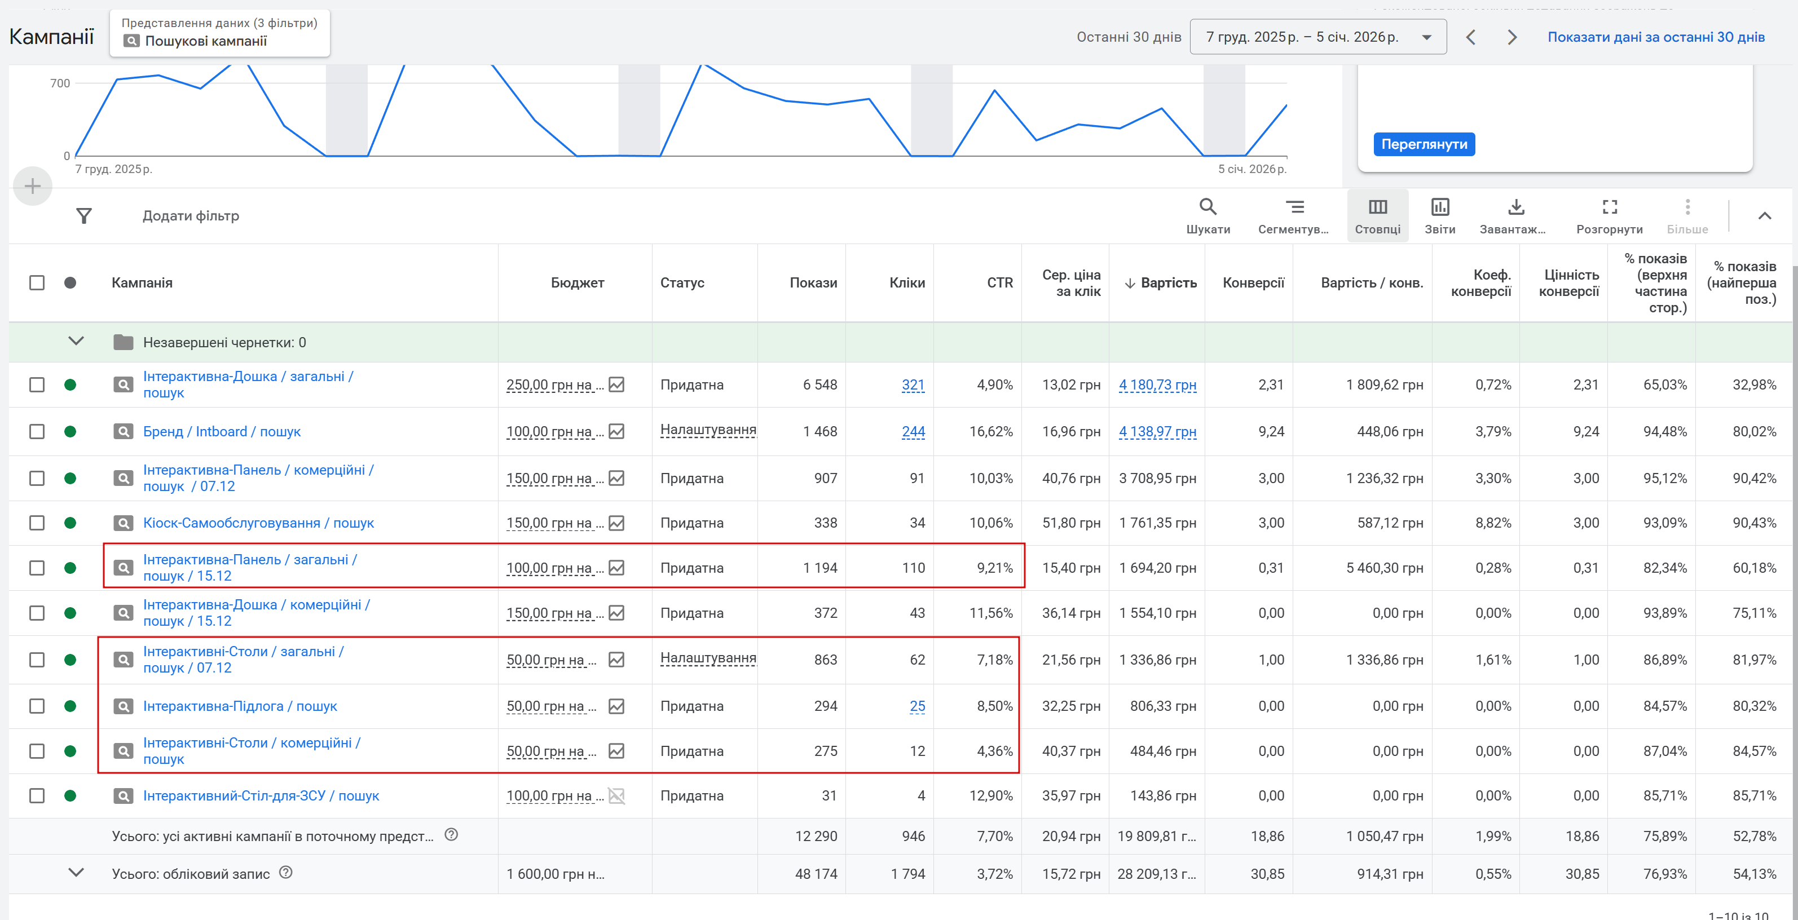1798x920 pixels.
Task: Click the funnel filter icon
Action: tap(84, 215)
